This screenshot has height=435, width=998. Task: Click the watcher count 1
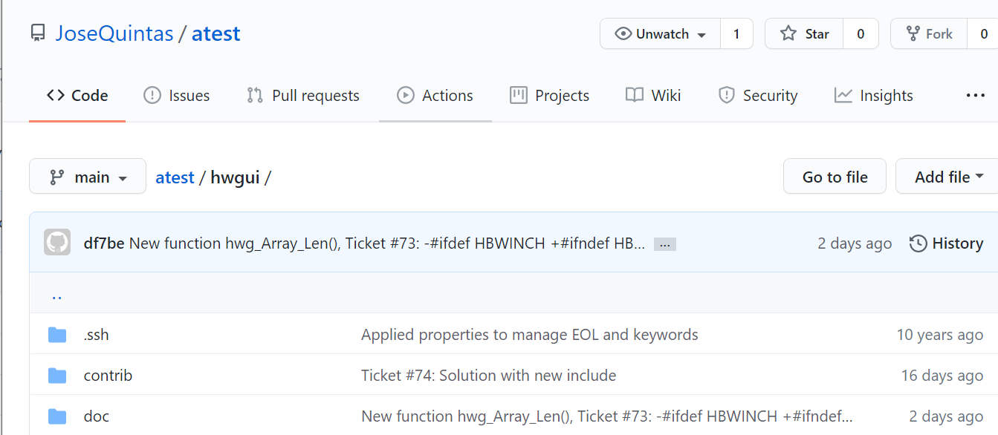point(736,34)
